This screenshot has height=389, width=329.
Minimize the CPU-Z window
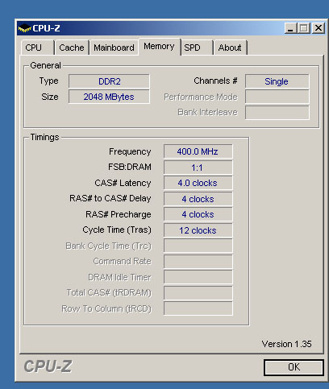[x=290, y=28]
